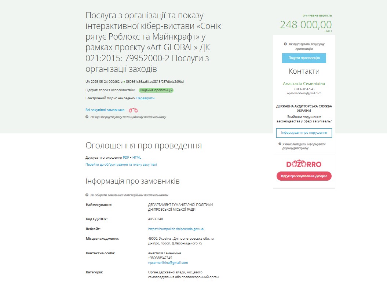387x284 pixels.
Task: Open Як підготувати тендерну пропозицію hint
Action: pos(306,46)
